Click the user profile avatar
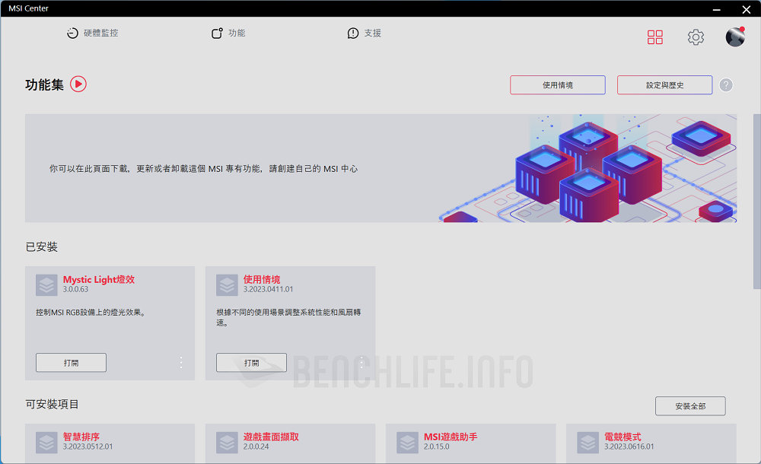 click(735, 37)
